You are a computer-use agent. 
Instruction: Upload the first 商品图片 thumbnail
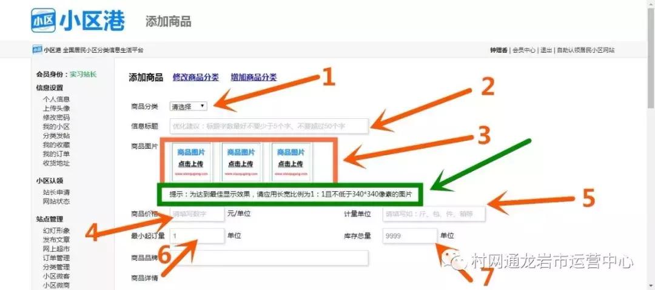tap(192, 162)
